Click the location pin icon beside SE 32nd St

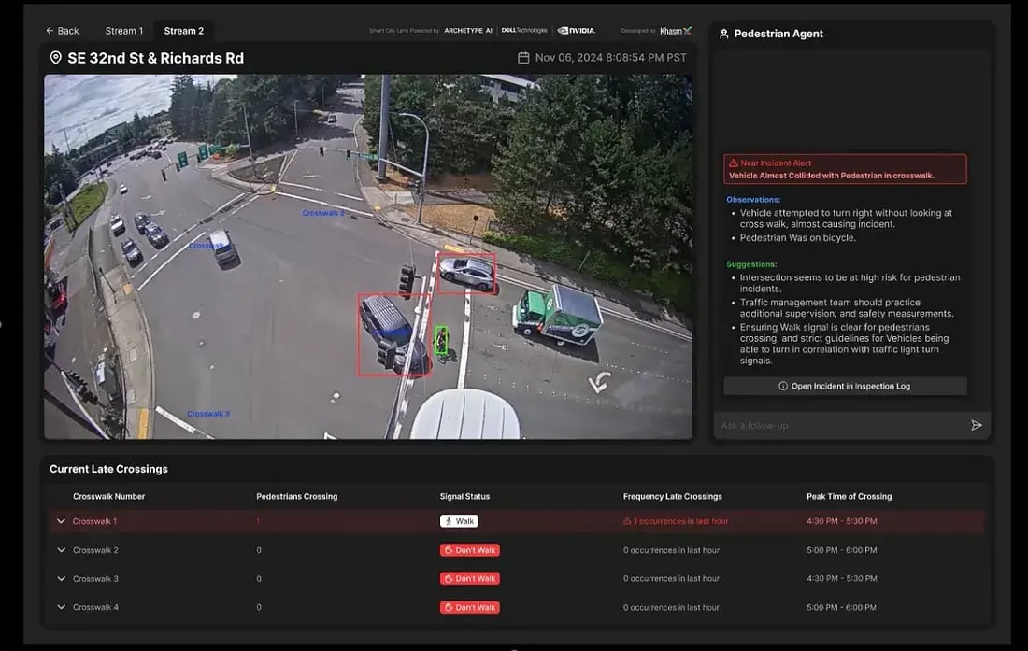click(x=56, y=58)
